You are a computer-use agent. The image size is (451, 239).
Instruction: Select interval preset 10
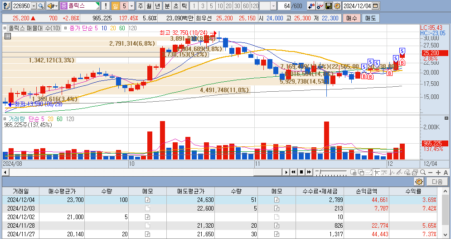click(220, 6)
